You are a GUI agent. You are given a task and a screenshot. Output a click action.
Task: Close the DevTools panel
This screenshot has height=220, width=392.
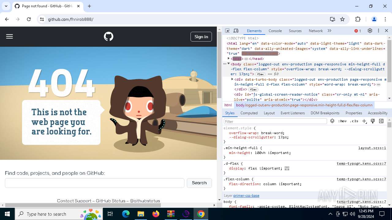(x=386, y=31)
